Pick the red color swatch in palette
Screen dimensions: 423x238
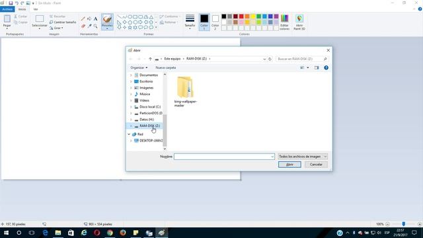(x=241, y=17)
